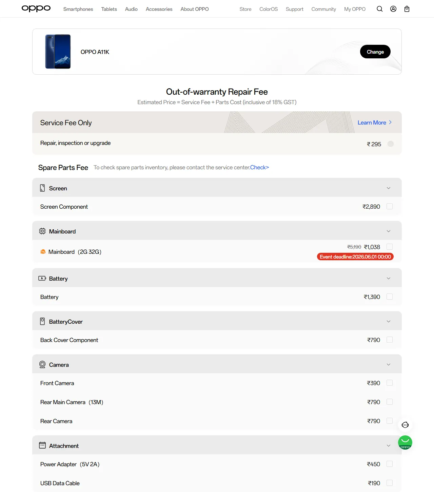Check the Rear Camera ₹790 checkbox
The image size is (434, 492).
[x=390, y=421]
